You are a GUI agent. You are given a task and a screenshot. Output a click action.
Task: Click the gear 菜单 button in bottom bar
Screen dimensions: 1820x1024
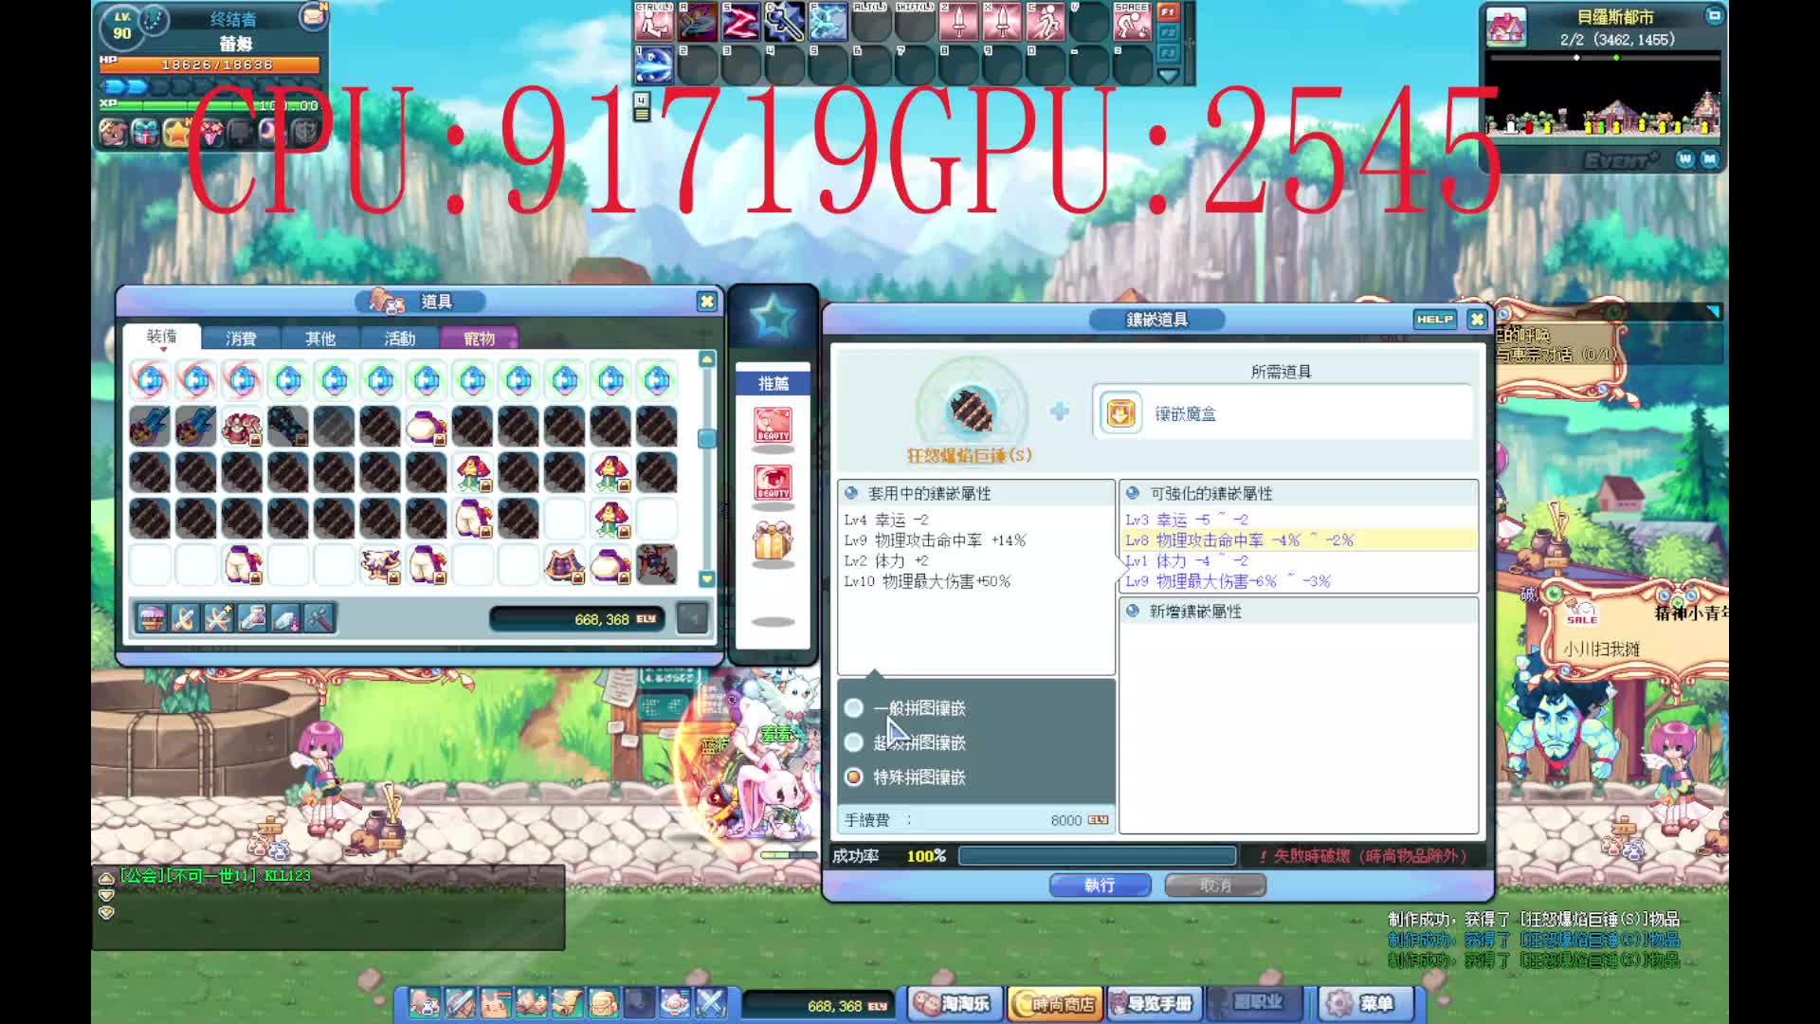coord(1360,1003)
